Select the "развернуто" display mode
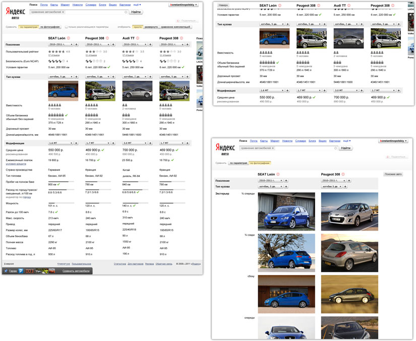416x341 pixels. tap(152, 26)
